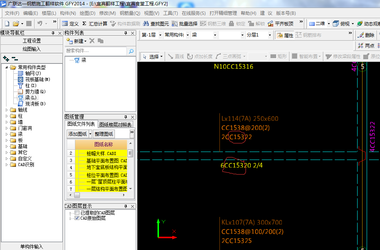Select 筏板基础(M) tree item

[x=38, y=79]
